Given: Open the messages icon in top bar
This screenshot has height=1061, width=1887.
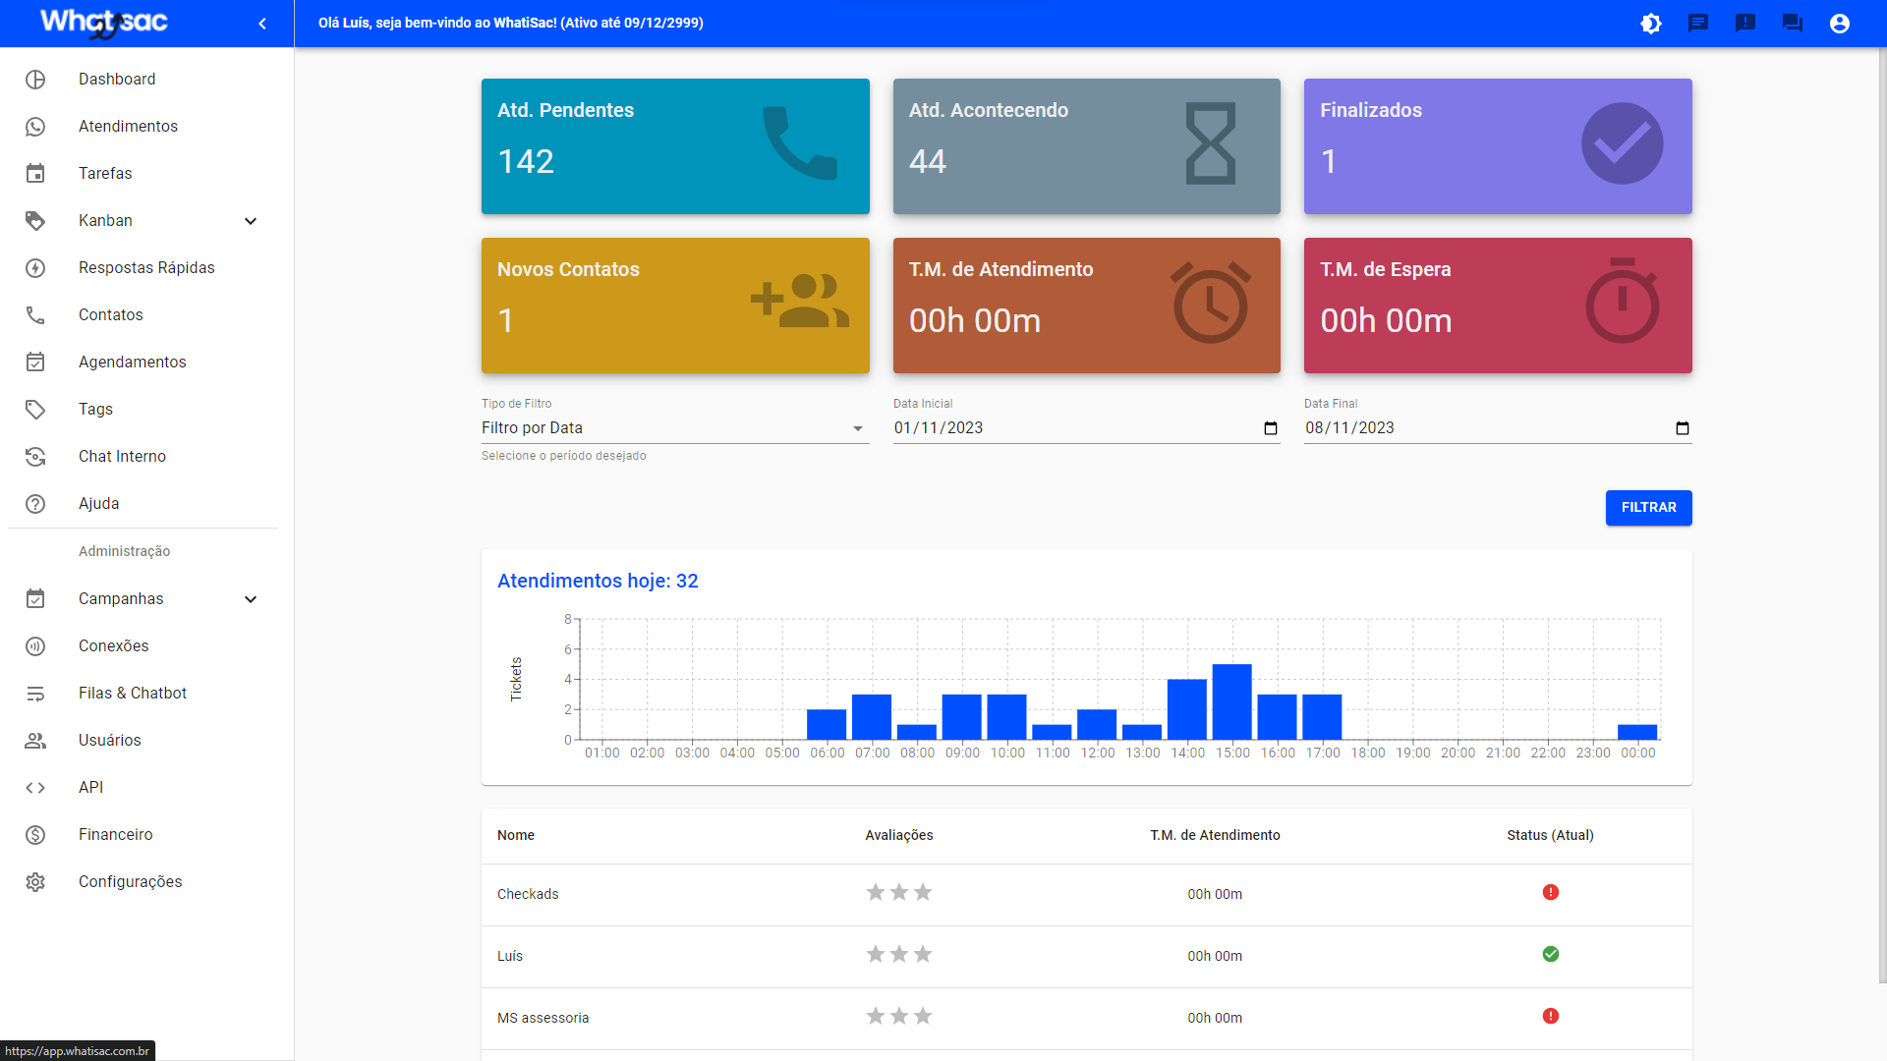Looking at the screenshot, I should [1698, 24].
